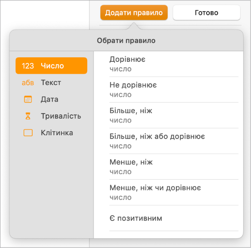Select the Число category label
The width and height of the screenshot is (251, 248).
pyautogui.click(x=52, y=66)
